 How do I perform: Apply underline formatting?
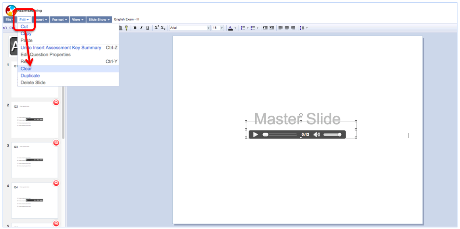click(148, 28)
